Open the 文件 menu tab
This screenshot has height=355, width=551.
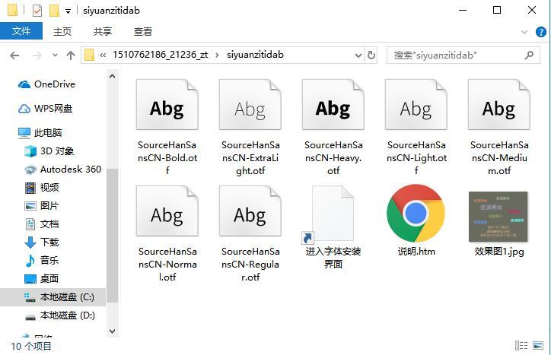21,31
